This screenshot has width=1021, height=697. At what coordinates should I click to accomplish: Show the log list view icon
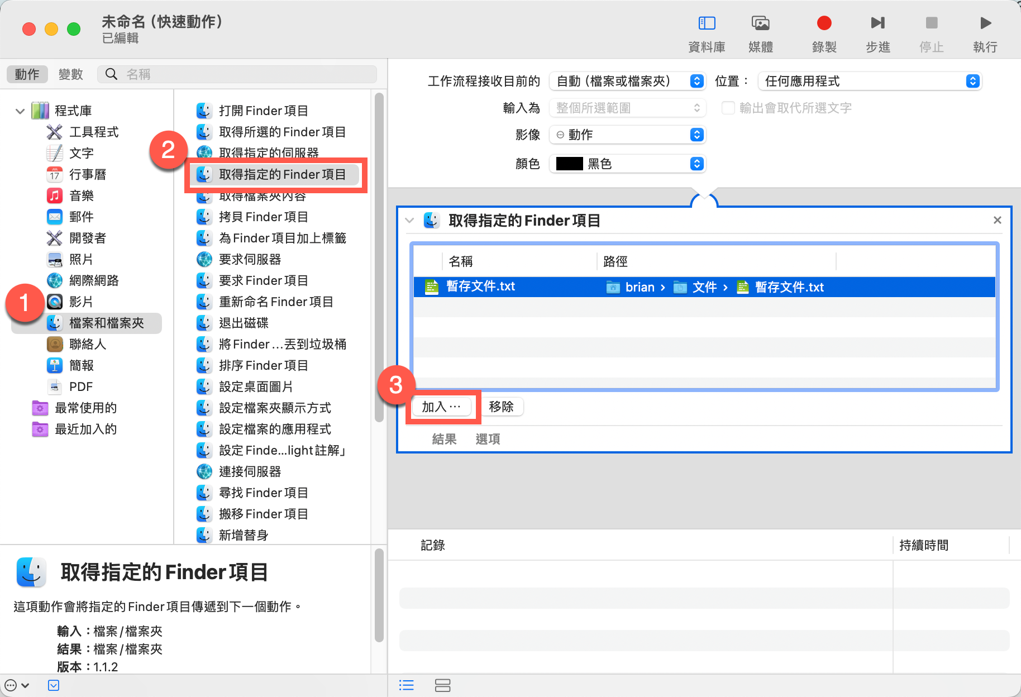[407, 685]
